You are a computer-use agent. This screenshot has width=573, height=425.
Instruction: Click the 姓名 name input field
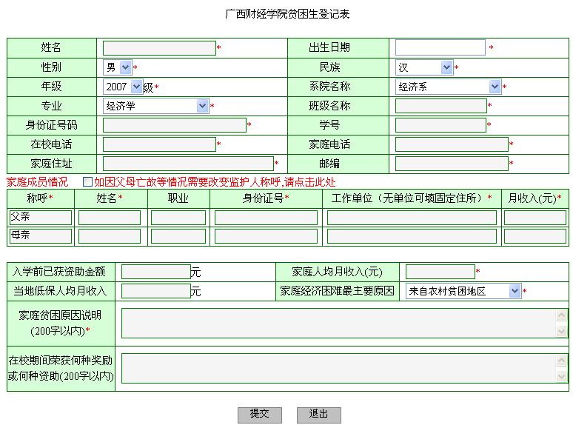159,48
